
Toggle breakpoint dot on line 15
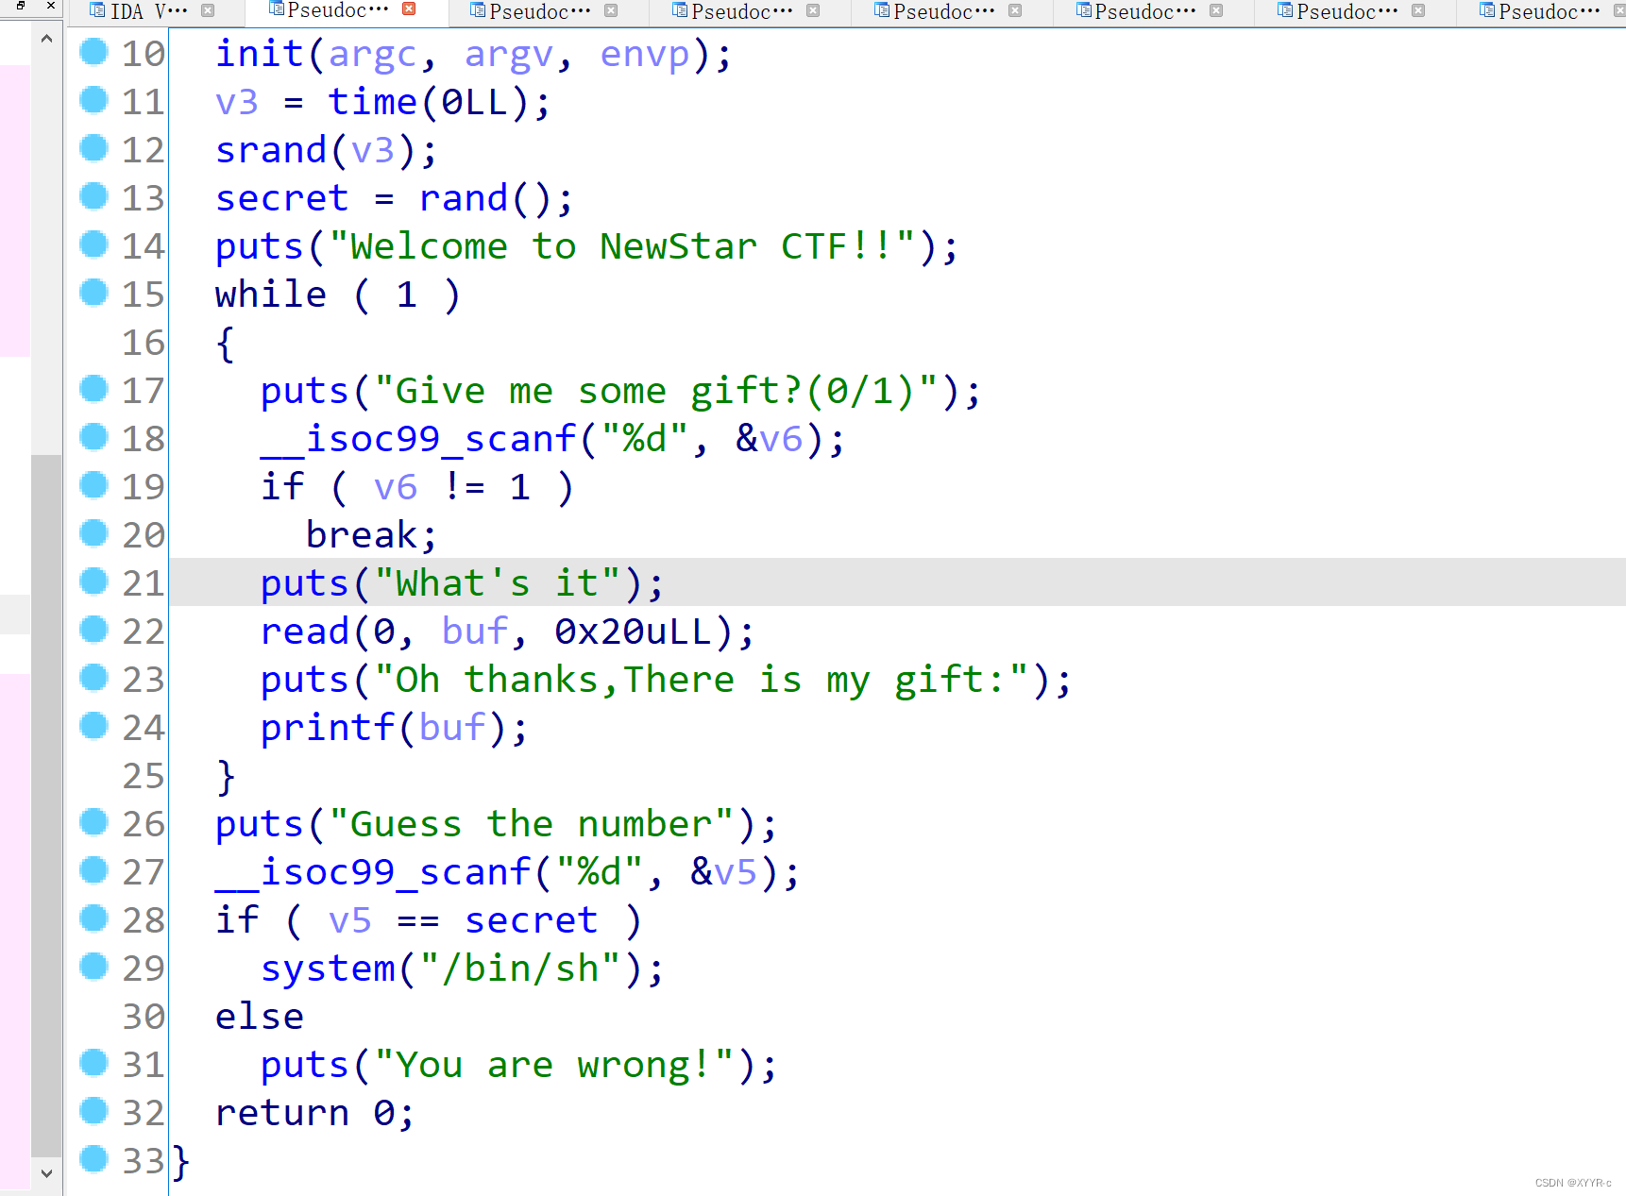coord(93,293)
